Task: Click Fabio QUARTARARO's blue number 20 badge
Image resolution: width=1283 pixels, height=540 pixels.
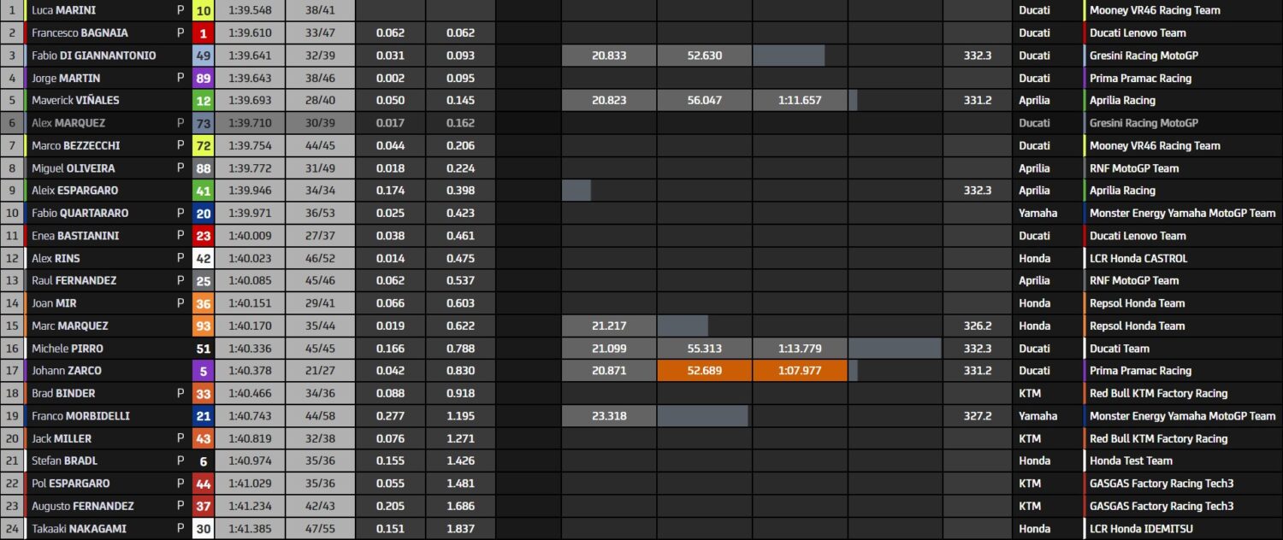Action: (204, 213)
